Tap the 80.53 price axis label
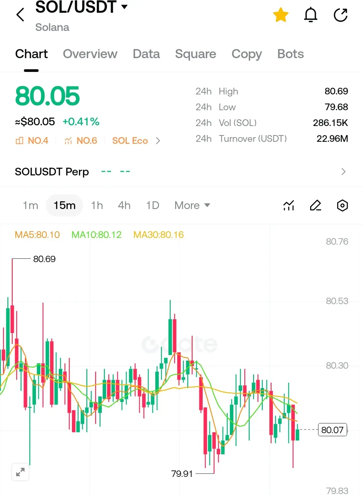 337,301
